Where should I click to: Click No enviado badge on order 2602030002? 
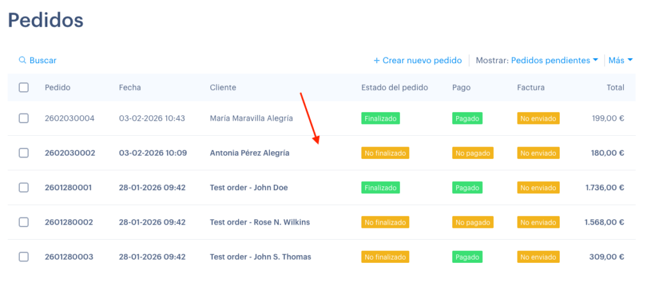tap(538, 153)
